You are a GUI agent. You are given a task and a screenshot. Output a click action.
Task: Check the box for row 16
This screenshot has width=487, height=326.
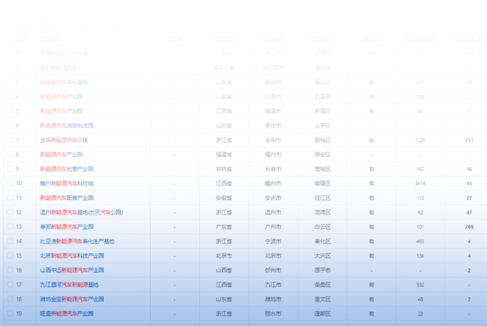10,270
